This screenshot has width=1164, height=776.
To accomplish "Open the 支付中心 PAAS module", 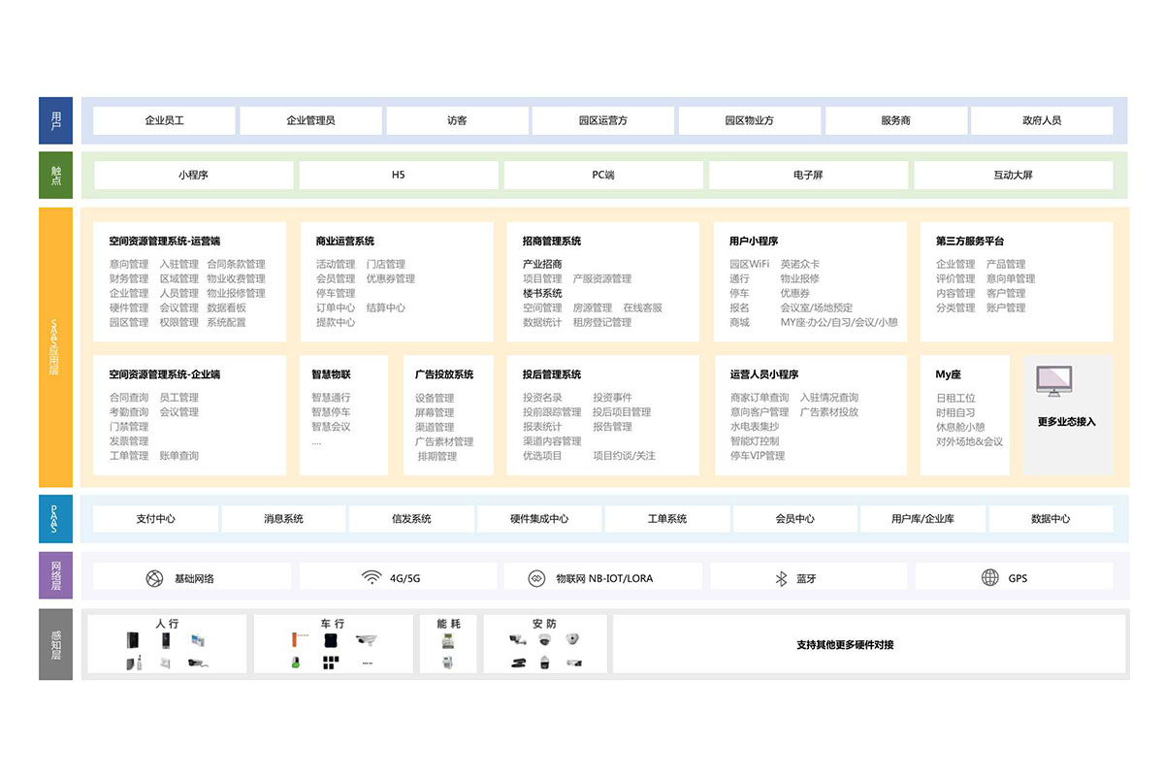I will pos(155,519).
